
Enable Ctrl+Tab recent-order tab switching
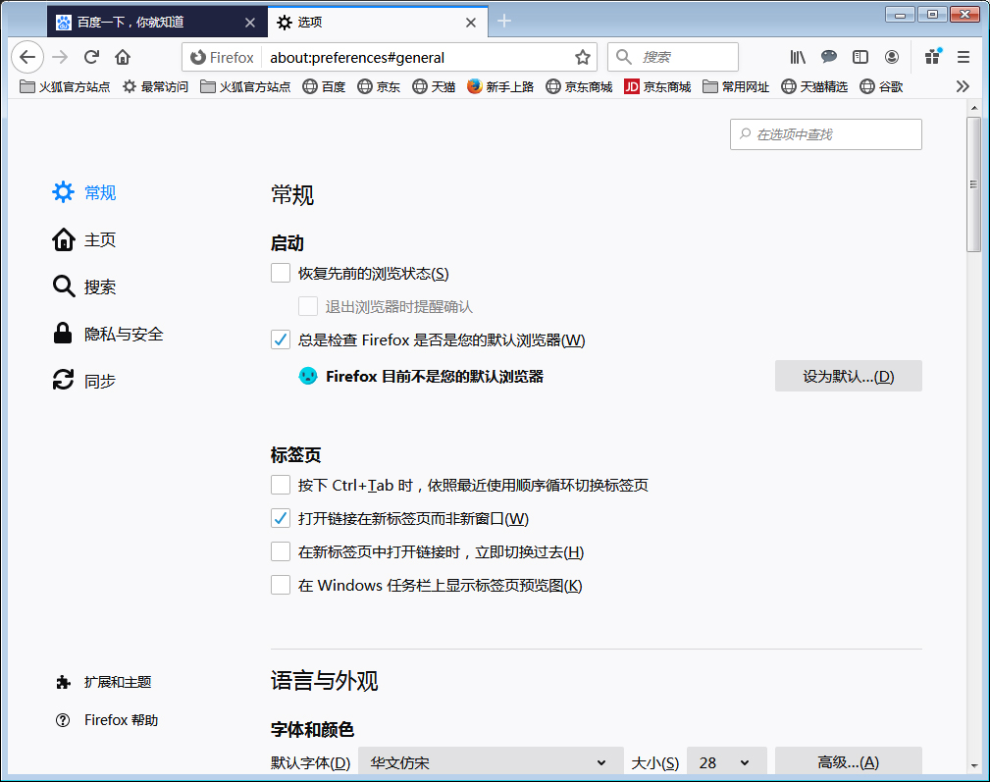[280, 484]
